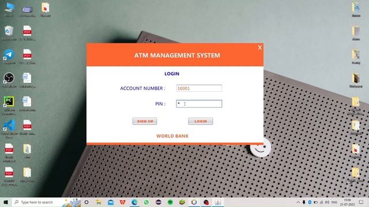Close the ATM Management System window
The image size is (369, 207).
tap(260, 47)
